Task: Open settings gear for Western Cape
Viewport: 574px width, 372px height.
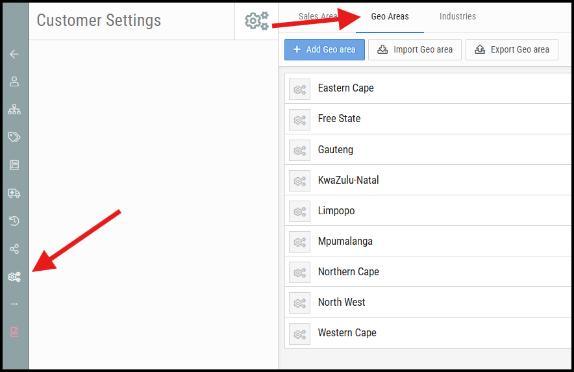Action: (299, 334)
